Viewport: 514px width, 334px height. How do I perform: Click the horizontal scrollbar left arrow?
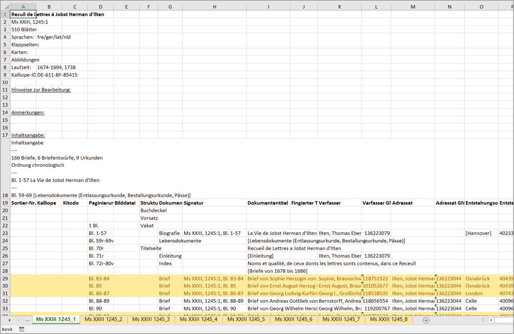click(x=491, y=320)
